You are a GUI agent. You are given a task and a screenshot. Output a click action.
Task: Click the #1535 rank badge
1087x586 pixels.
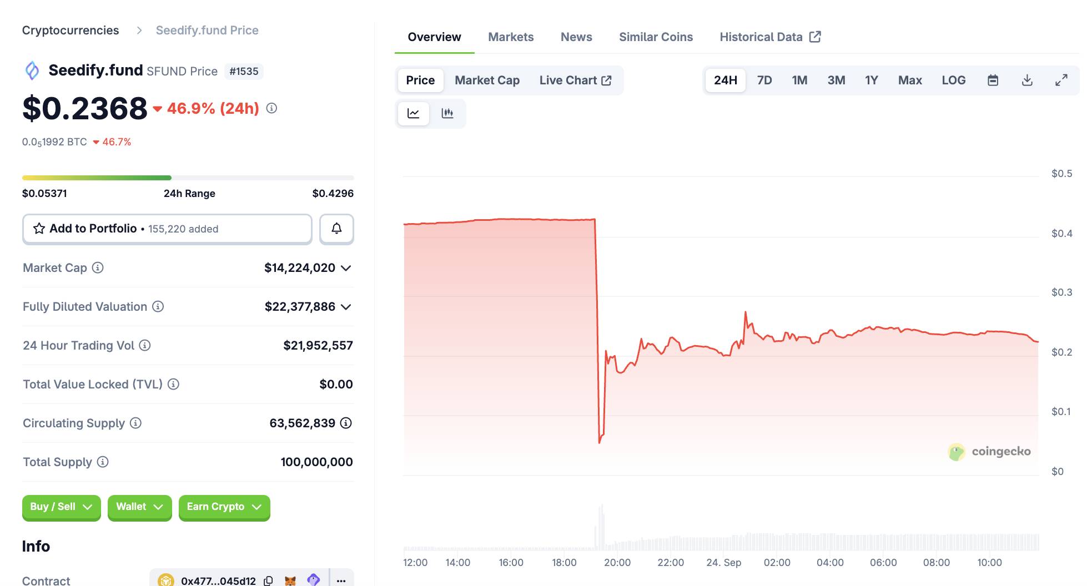(x=244, y=72)
